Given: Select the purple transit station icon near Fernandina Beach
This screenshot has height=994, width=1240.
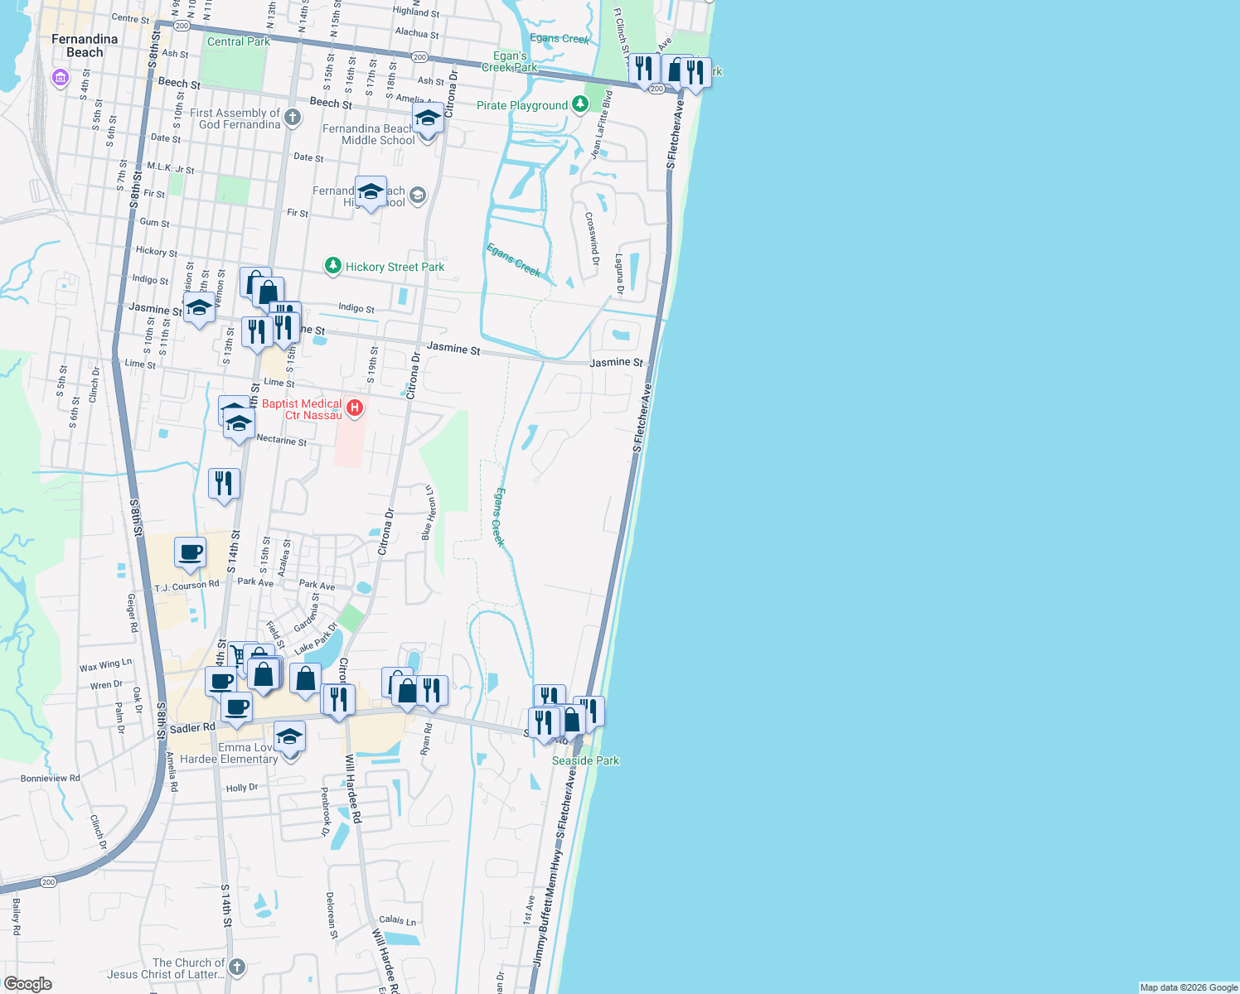Looking at the screenshot, I should (59, 77).
